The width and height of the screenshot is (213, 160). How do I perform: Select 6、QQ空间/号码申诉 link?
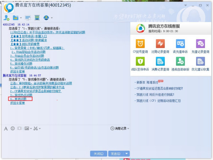34,68
